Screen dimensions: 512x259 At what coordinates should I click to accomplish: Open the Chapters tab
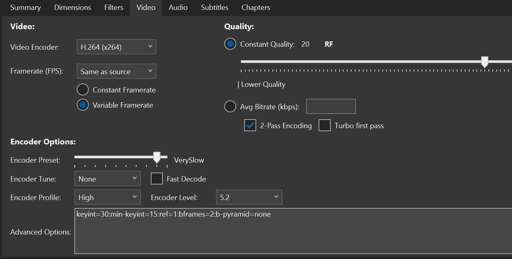(x=256, y=8)
